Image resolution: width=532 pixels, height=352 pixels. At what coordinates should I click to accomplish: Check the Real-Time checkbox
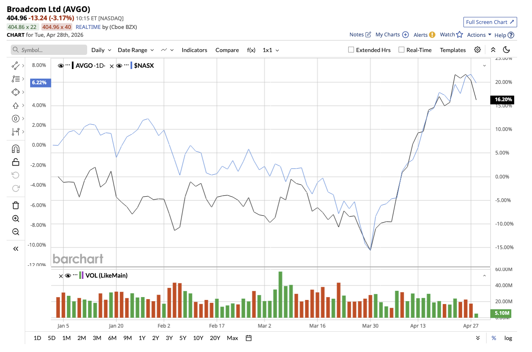401,50
